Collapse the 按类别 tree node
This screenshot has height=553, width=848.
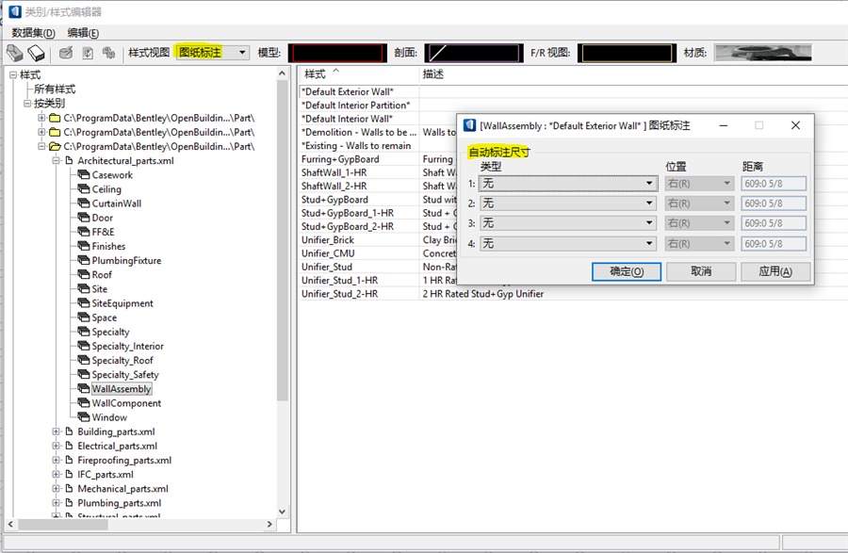[27, 104]
